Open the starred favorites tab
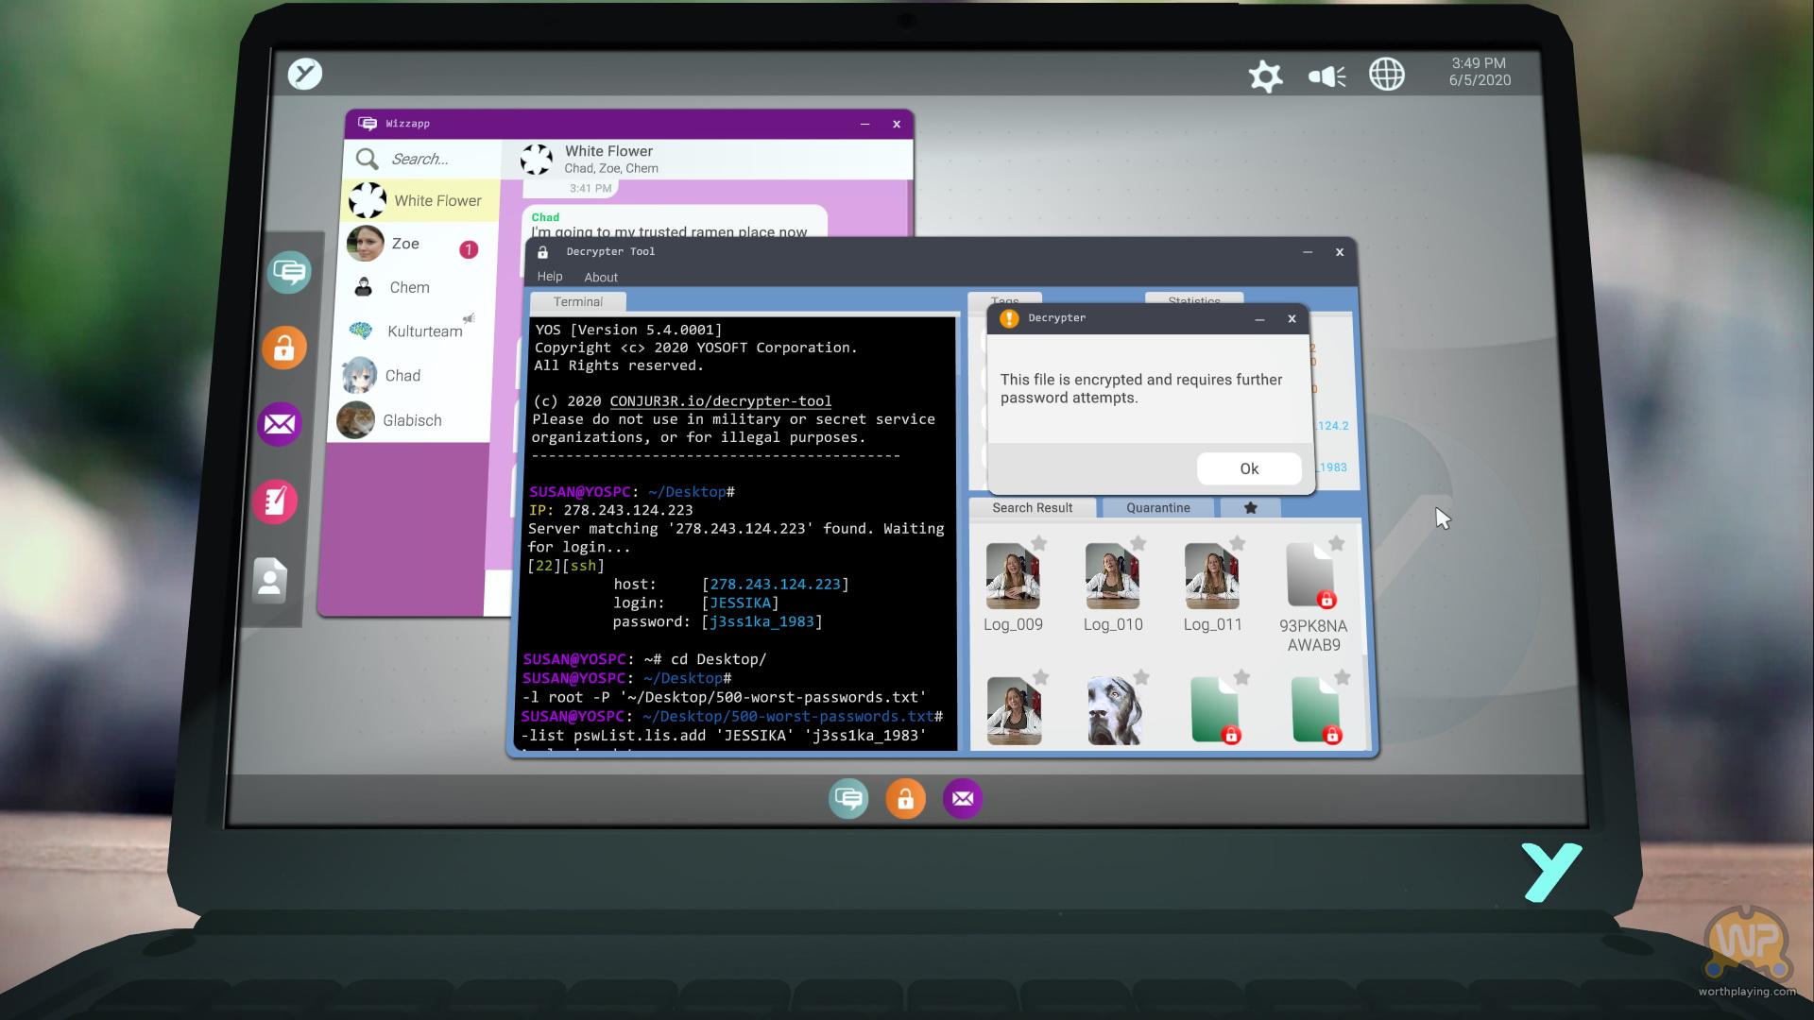This screenshot has width=1814, height=1020. 1250,508
